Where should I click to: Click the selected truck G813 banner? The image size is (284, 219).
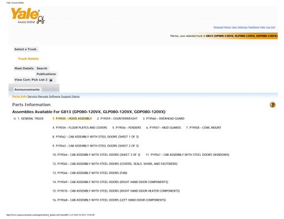click(x=224, y=36)
